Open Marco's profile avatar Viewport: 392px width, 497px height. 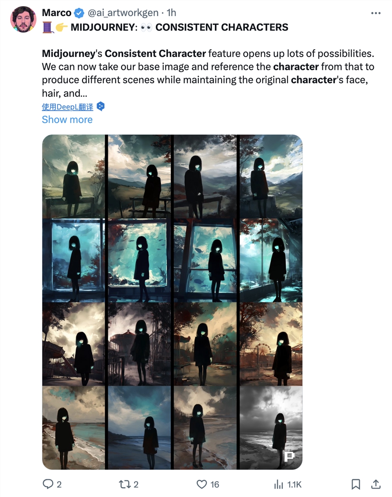click(23, 19)
